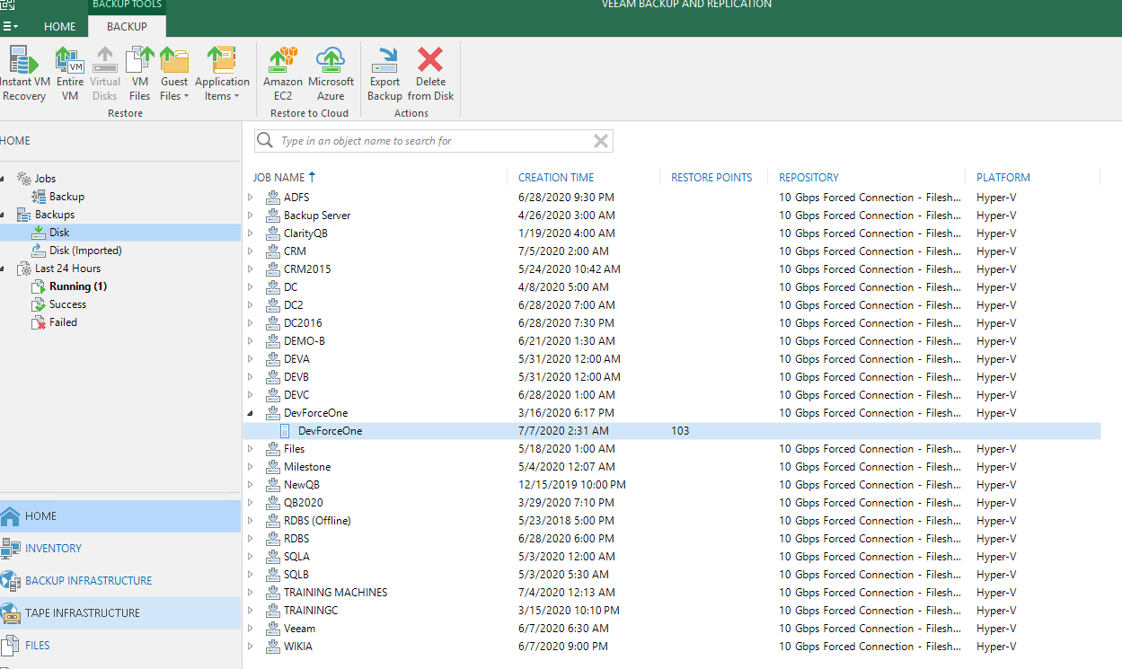Open the BACKUP INFRASTRUCTURE navigation pane
1122x669 pixels.
coord(120,581)
